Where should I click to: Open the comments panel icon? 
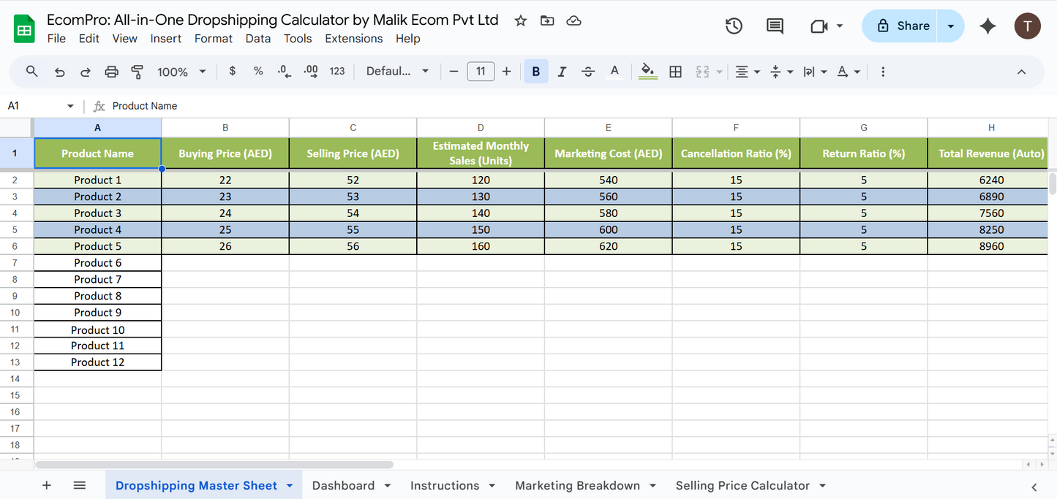tap(775, 26)
